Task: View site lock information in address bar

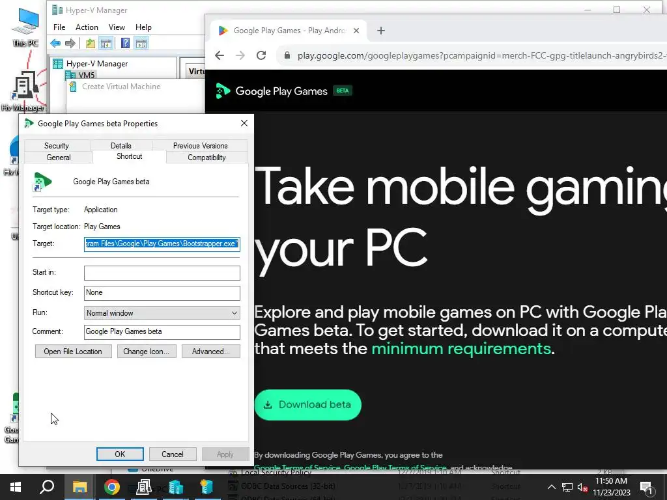Action: tap(287, 55)
